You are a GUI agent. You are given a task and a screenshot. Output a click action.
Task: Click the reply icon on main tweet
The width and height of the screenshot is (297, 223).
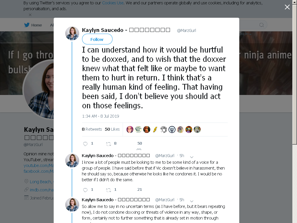(85, 144)
